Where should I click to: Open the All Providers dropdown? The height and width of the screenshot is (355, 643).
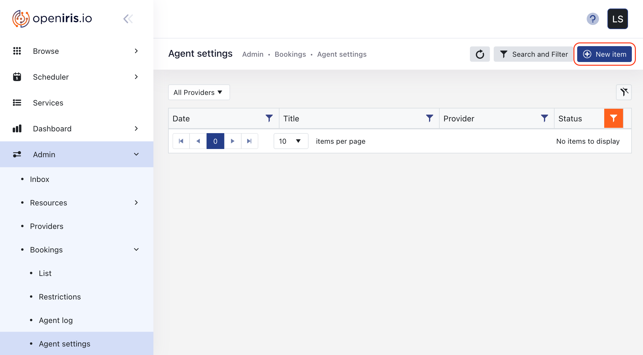[x=199, y=92]
